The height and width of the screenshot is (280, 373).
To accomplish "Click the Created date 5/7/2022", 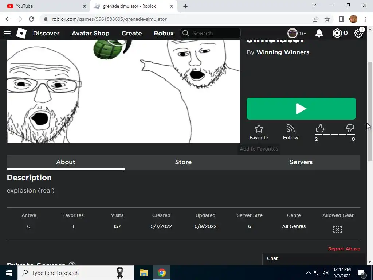I will (x=161, y=226).
